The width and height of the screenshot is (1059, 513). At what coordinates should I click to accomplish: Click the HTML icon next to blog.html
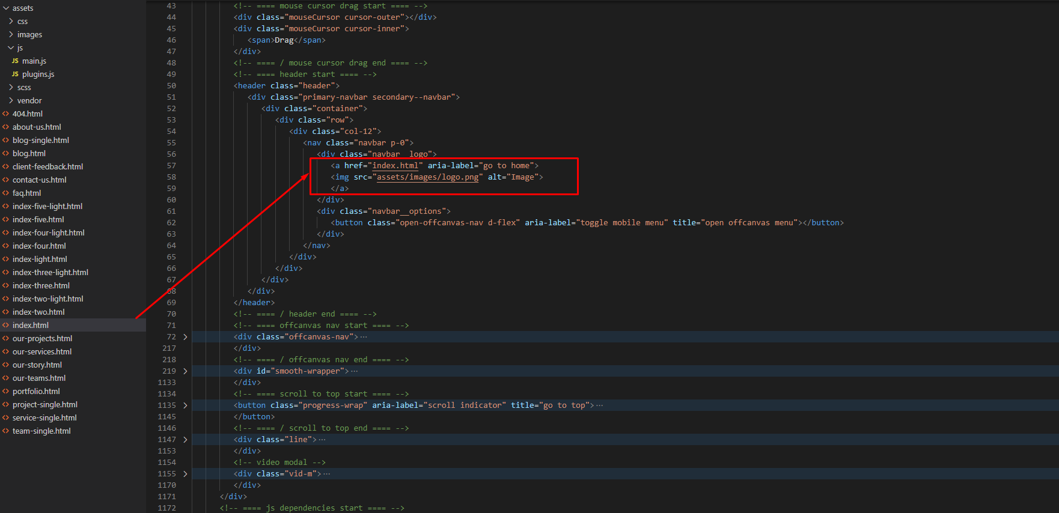[6, 154]
